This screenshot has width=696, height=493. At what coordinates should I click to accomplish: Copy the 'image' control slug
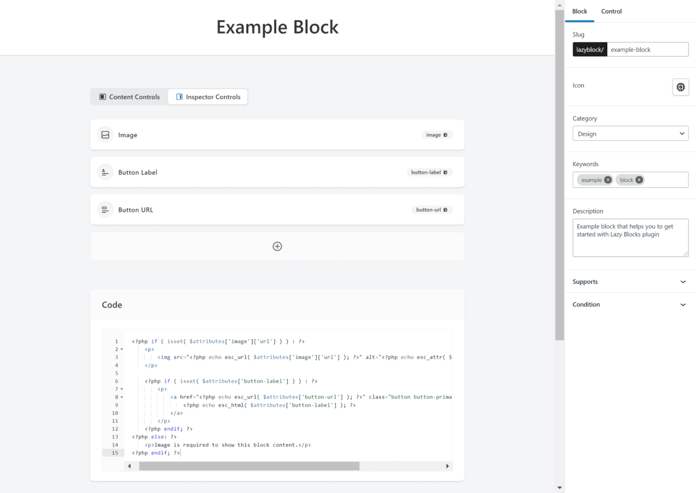click(x=445, y=135)
